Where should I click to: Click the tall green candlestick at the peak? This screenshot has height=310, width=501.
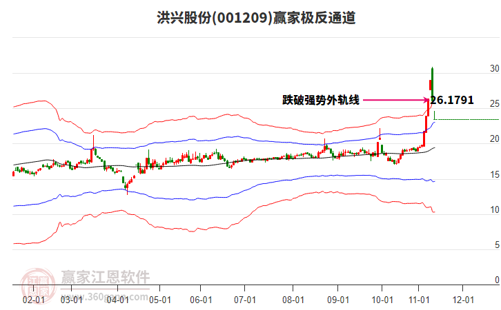click(x=432, y=83)
